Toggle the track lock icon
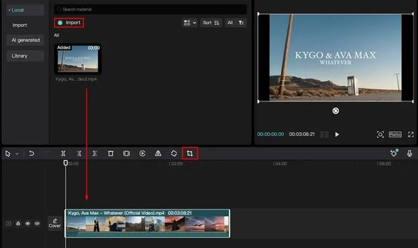418x248 pixels. 18,224
